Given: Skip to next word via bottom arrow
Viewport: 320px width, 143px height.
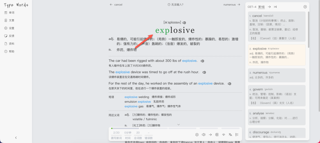Looking at the screenshot, I should click(x=210, y=135).
